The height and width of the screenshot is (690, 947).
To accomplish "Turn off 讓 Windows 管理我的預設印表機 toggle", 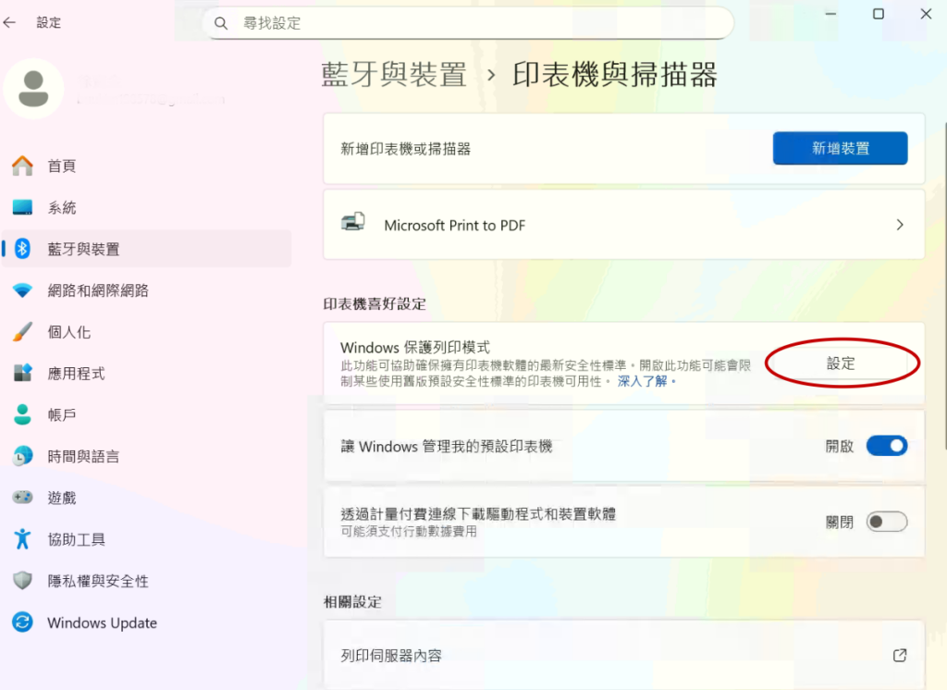I will pos(886,446).
